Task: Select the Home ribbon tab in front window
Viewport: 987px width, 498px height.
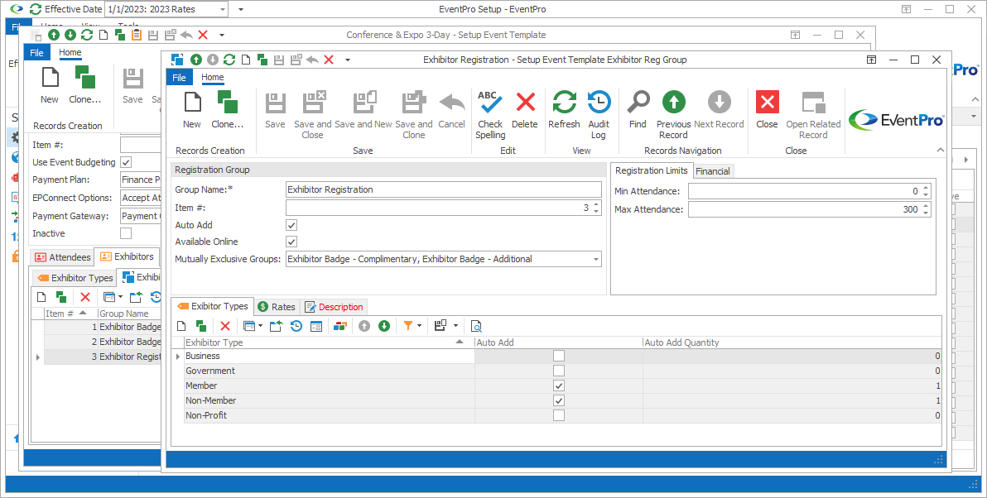Action: click(212, 77)
